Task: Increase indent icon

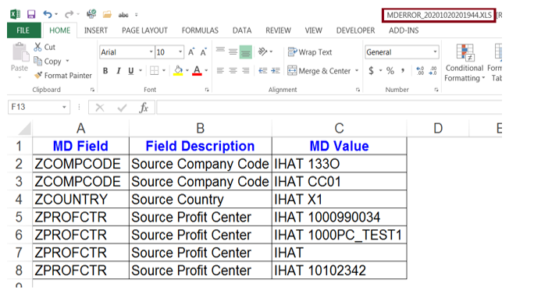Action: [275, 71]
